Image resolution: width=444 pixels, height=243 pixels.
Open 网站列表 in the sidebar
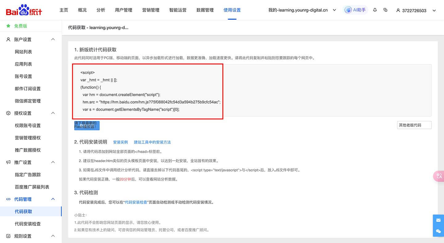pos(23,52)
